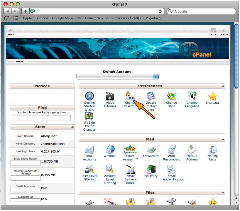Open the Switch Account dropdown
The width and height of the screenshot is (240, 211).
[117, 77]
